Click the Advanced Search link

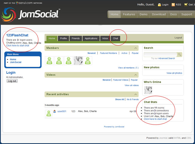point(166,58)
